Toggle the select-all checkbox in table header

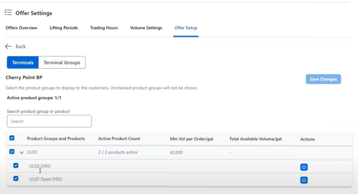click(12, 138)
